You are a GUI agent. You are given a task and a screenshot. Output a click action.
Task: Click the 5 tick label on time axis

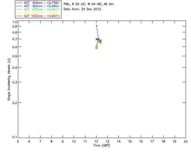click(18, 141)
